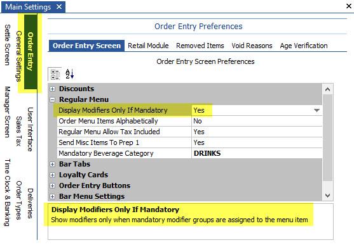354x245 pixels.
Task: Open Display Modifiers Only If Mandatory dropdown
Action: pos(317,110)
